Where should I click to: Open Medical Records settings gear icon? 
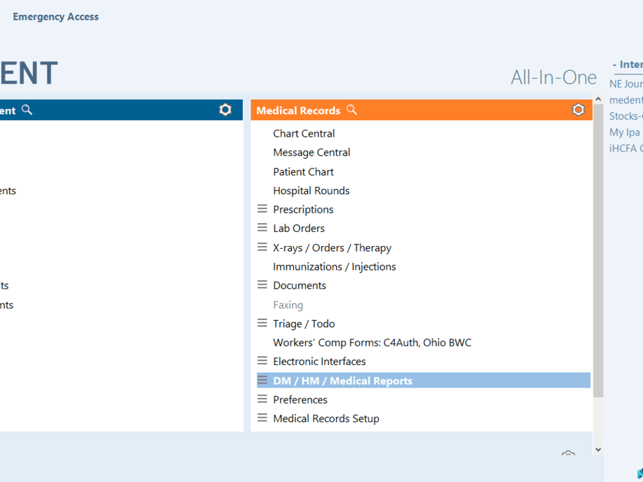pos(578,110)
